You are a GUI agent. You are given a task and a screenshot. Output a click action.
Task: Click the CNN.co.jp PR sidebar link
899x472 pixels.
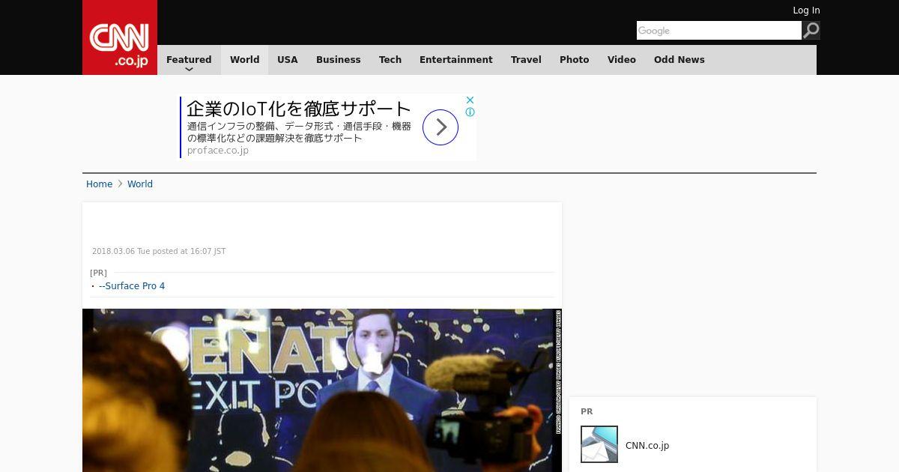point(647,446)
